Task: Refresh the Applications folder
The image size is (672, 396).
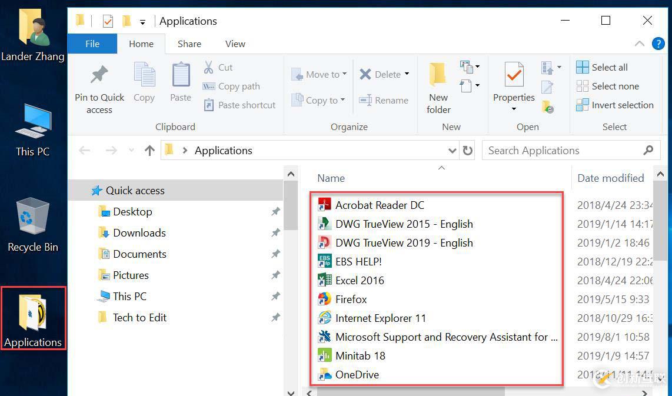Action: click(468, 151)
